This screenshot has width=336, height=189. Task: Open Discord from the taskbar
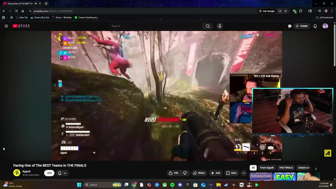(180, 185)
